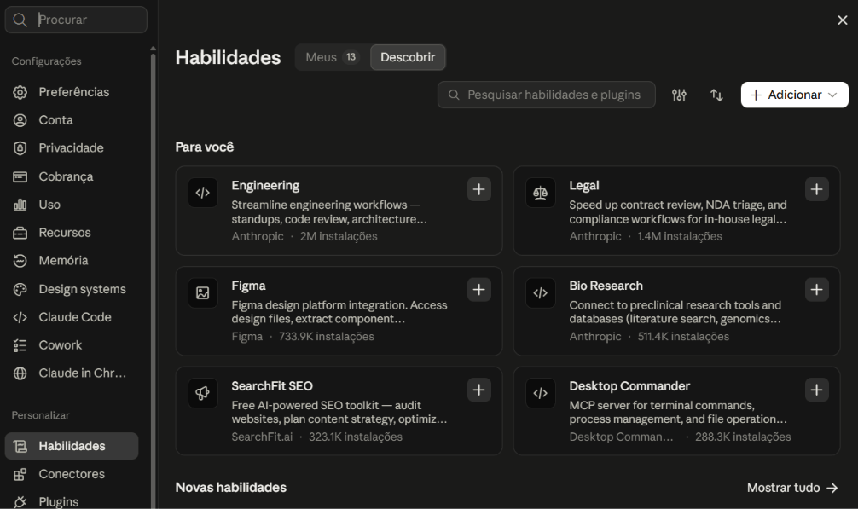Open the Adicionar dropdown button
858x509 pixels.
pos(795,95)
